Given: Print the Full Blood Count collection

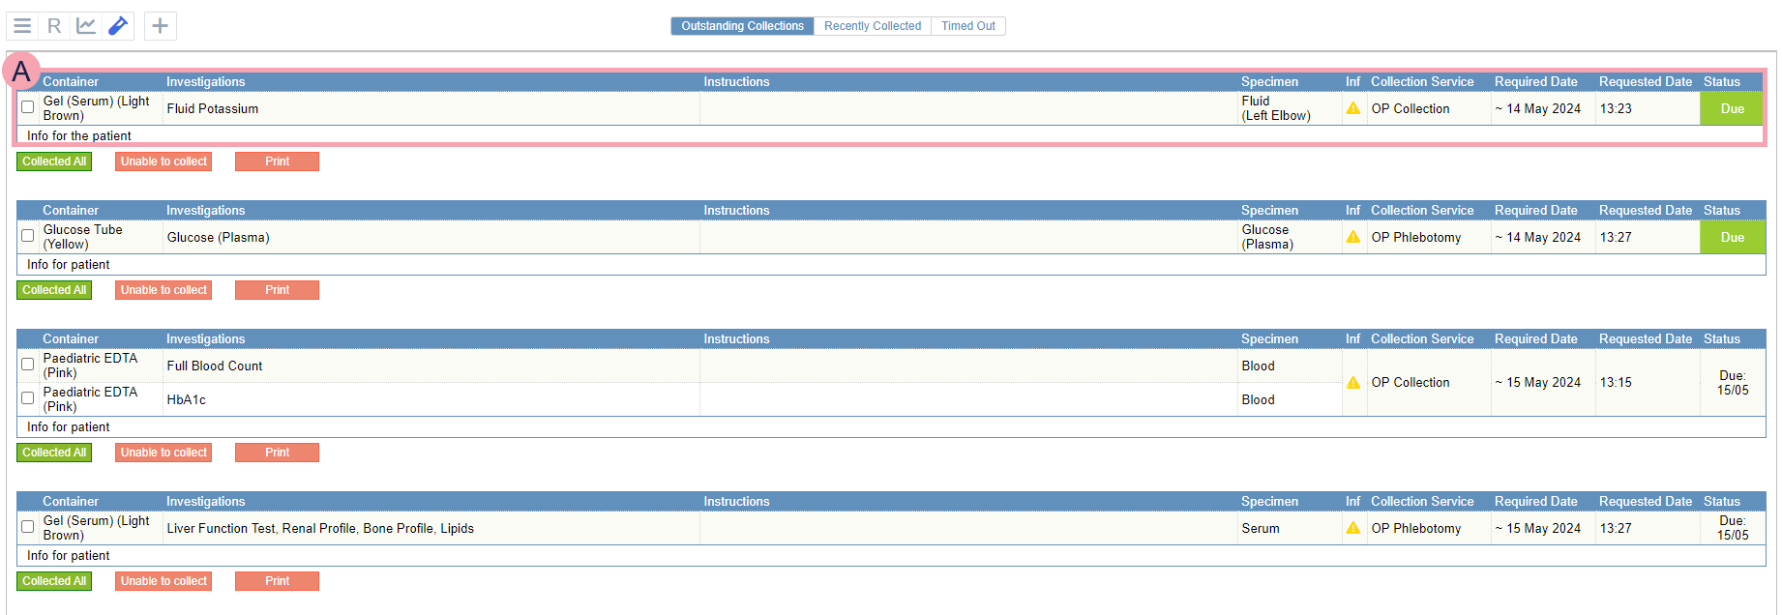Looking at the screenshot, I should click(x=277, y=453).
